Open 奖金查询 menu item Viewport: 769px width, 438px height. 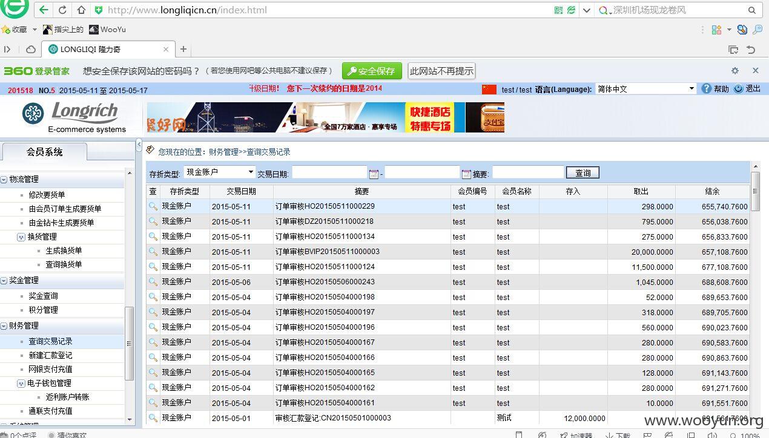(x=43, y=296)
